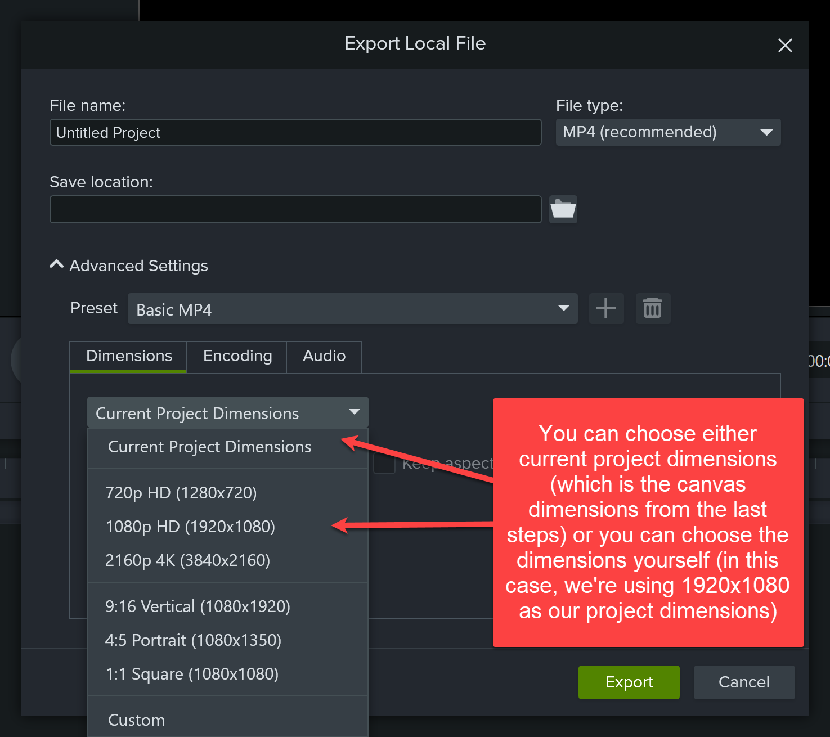Click the folder browse icon for save location
The image size is (830, 737).
click(x=563, y=209)
